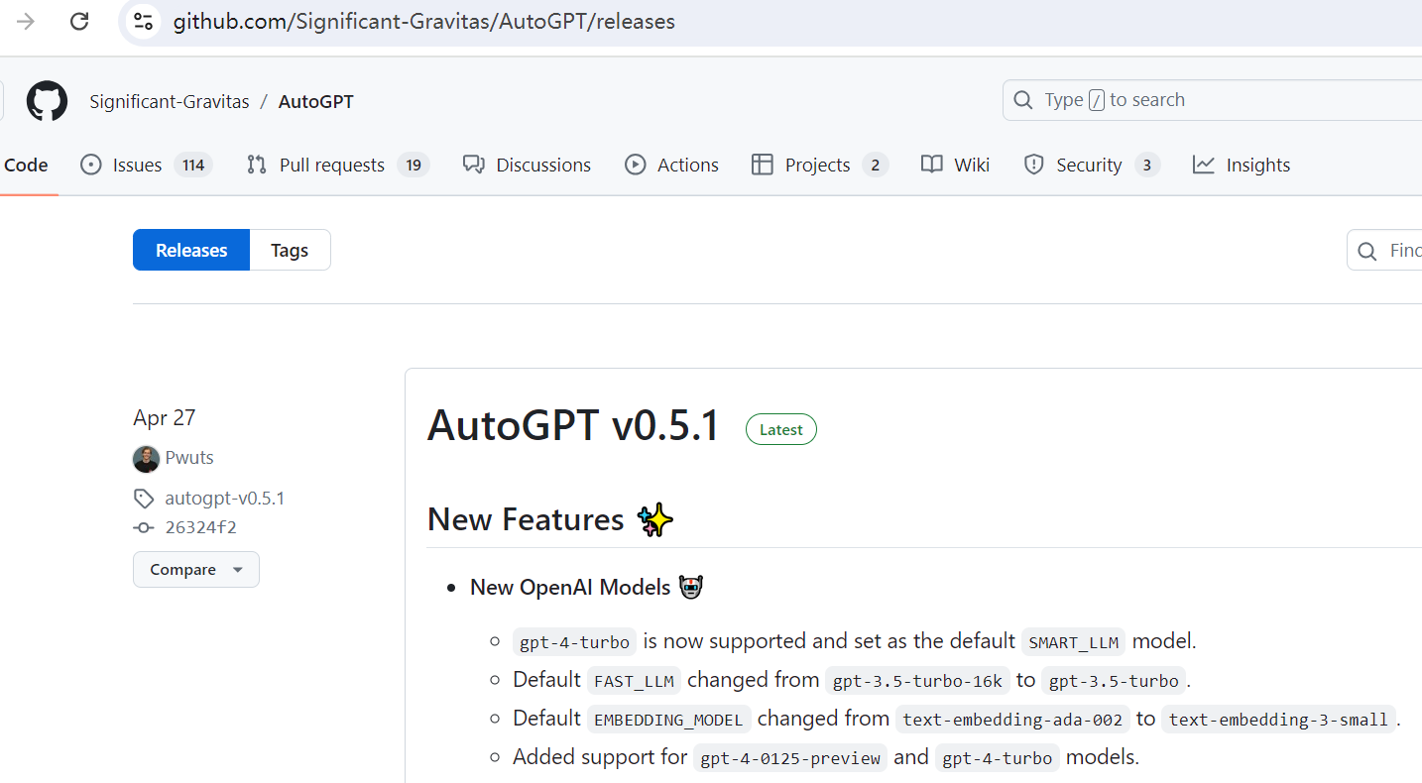Click the Pwuts user avatar
1422x783 pixels.
coord(146,458)
